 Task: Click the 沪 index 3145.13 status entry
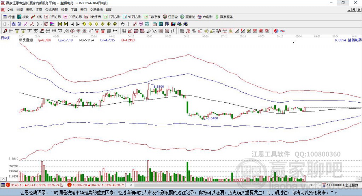[x=34, y=185]
